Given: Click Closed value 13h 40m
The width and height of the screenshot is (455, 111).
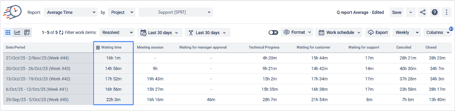Looking at the screenshot, I should coord(437,100).
